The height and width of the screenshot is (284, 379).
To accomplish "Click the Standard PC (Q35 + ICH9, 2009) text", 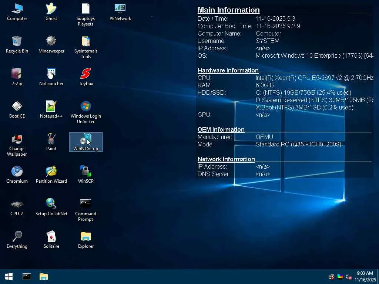I will coord(299,145).
